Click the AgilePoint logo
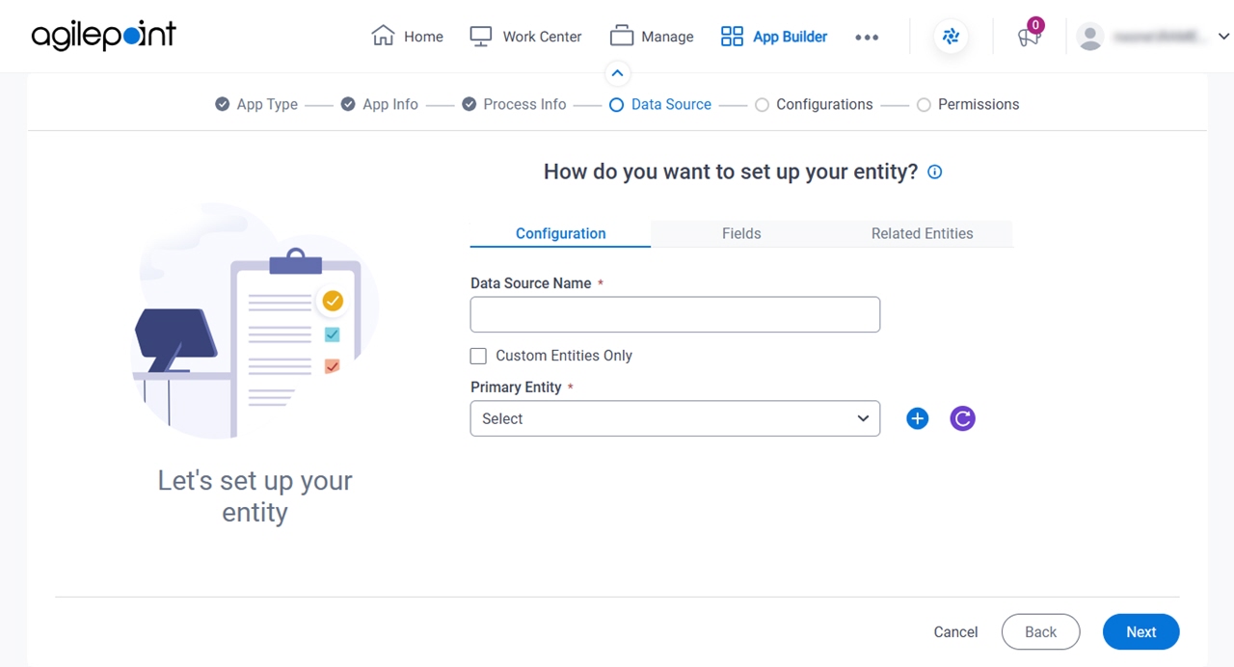Image resolution: width=1234 pixels, height=667 pixels. point(103,36)
